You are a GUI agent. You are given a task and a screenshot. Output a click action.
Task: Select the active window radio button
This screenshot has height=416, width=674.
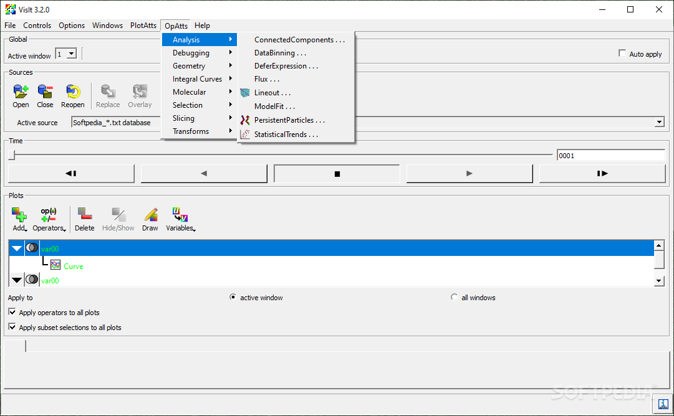pos(233,297)
